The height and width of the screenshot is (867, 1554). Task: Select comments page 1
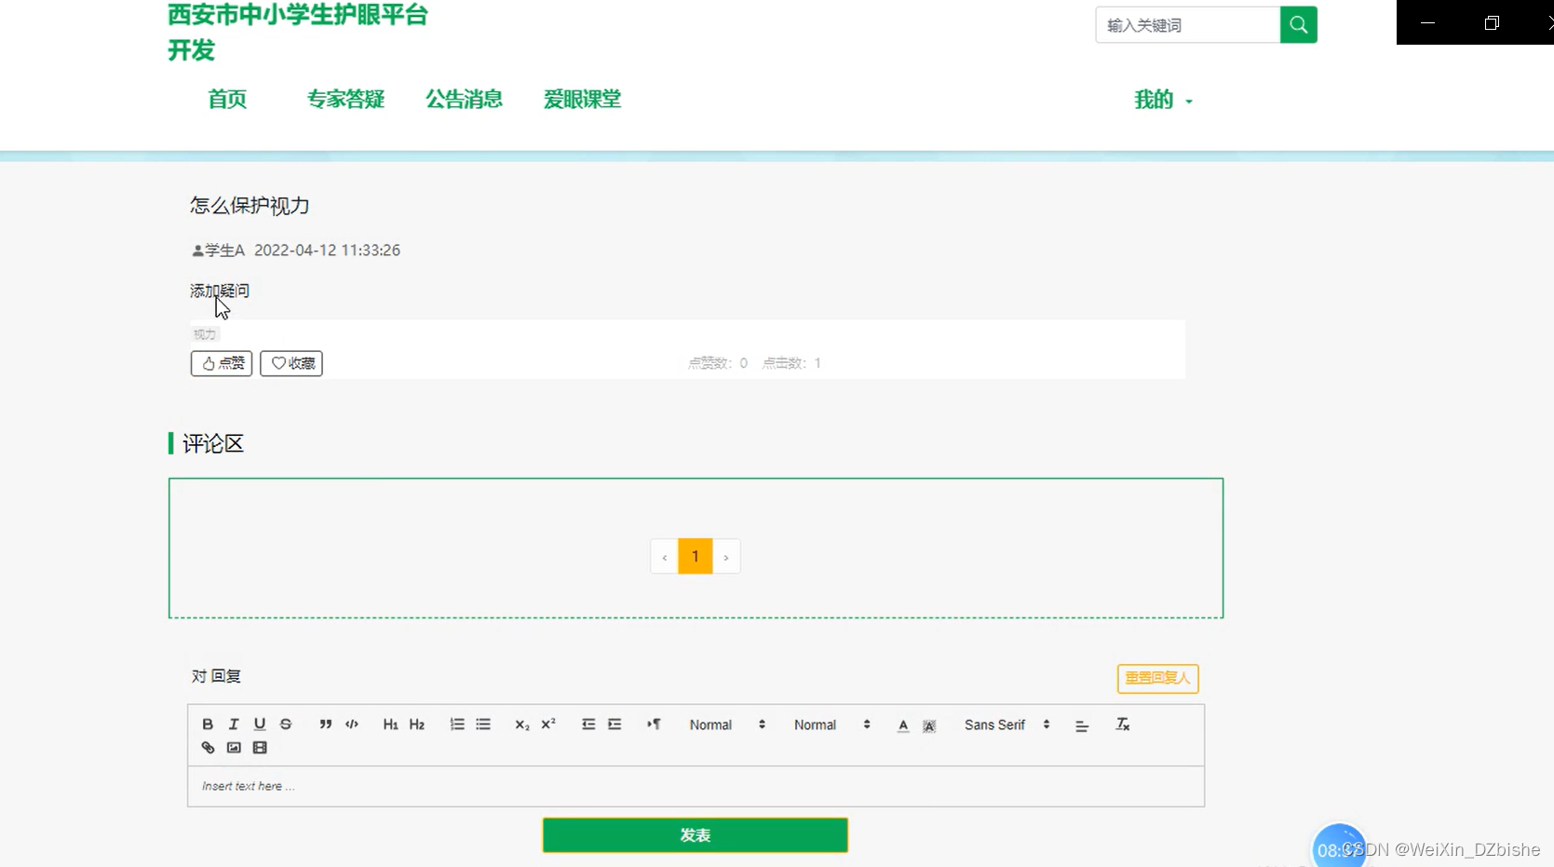tap(696, 557)
